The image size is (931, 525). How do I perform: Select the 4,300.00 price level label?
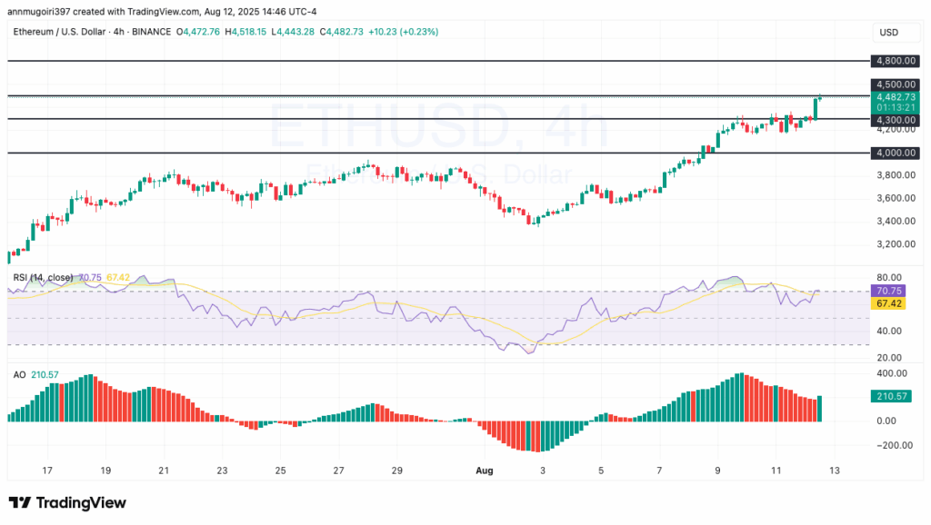[x=896, y=120]
